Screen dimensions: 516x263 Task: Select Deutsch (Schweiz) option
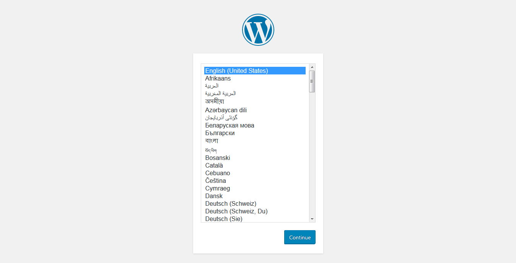[x=231, y=203]
